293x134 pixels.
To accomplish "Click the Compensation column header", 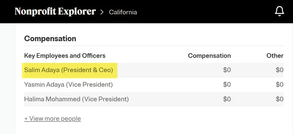I will [209, 56].
